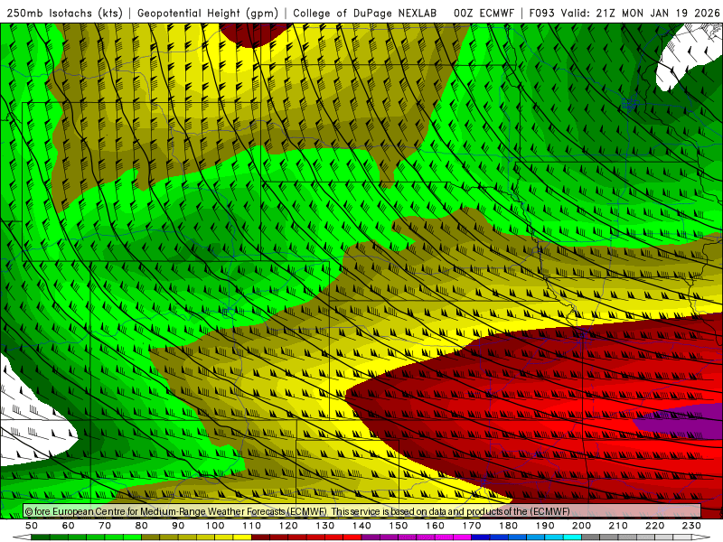This screenshot has width=723, height=542.
Task: Click the purple swatch right of 140
Action: (371, 537)
